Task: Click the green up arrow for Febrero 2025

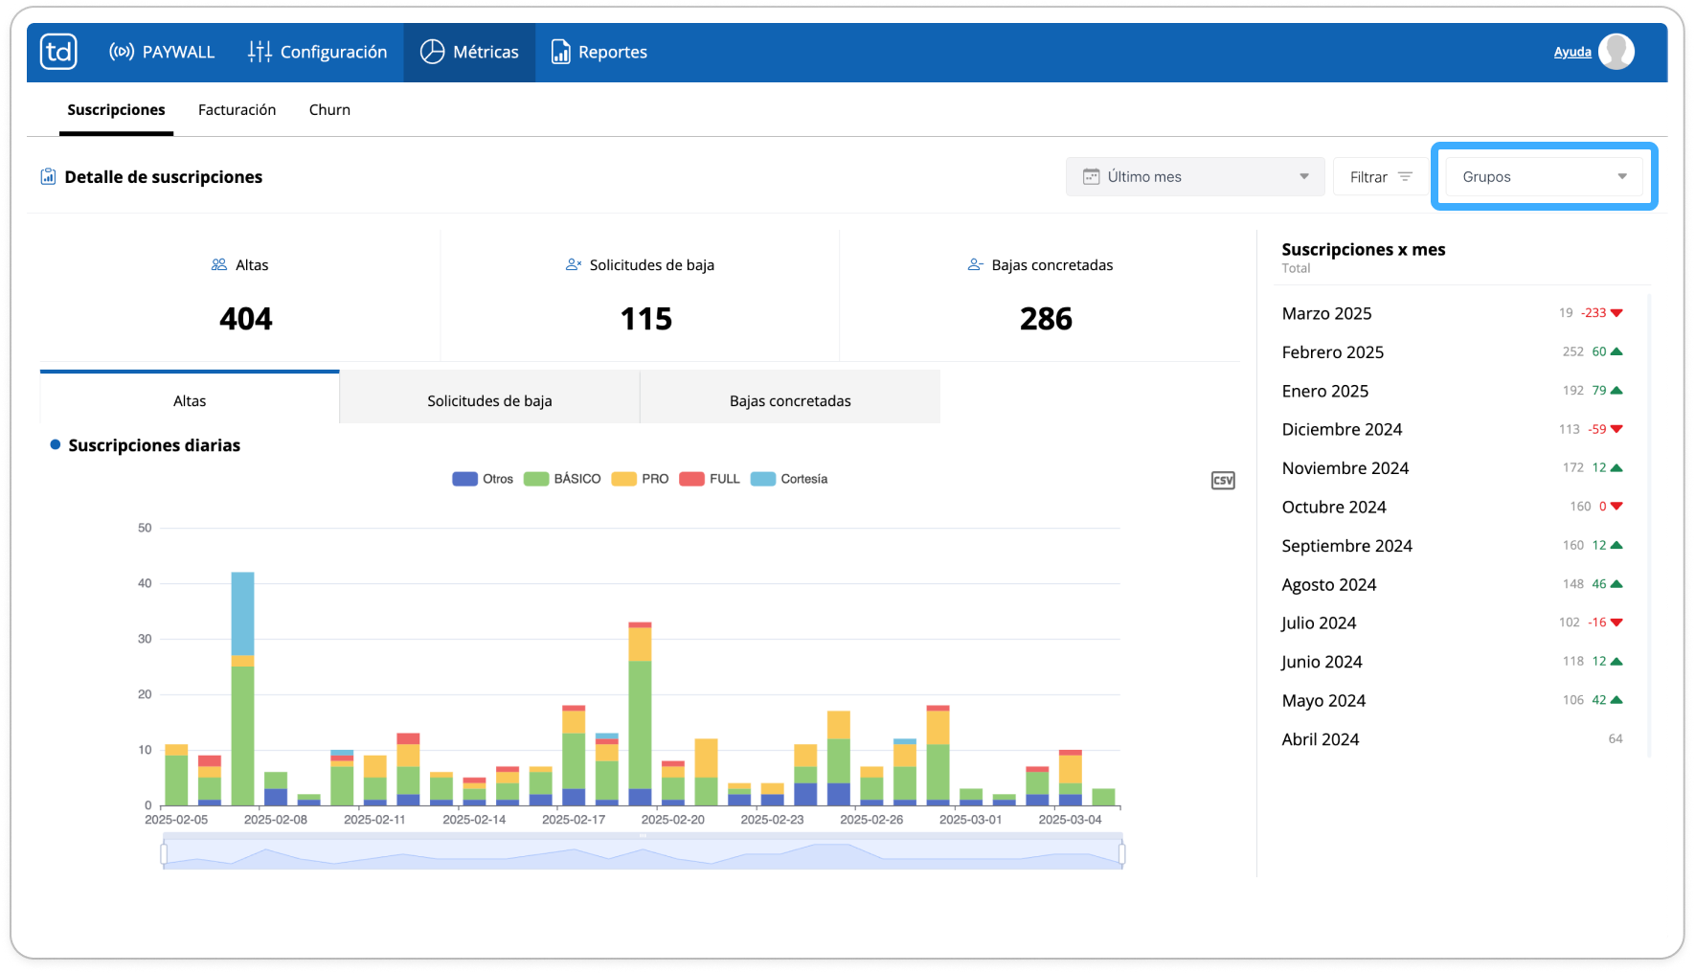Action: click(1616, 351)
